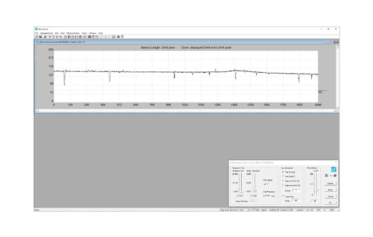Select the Line Start synchronization option

pos(284,176)
